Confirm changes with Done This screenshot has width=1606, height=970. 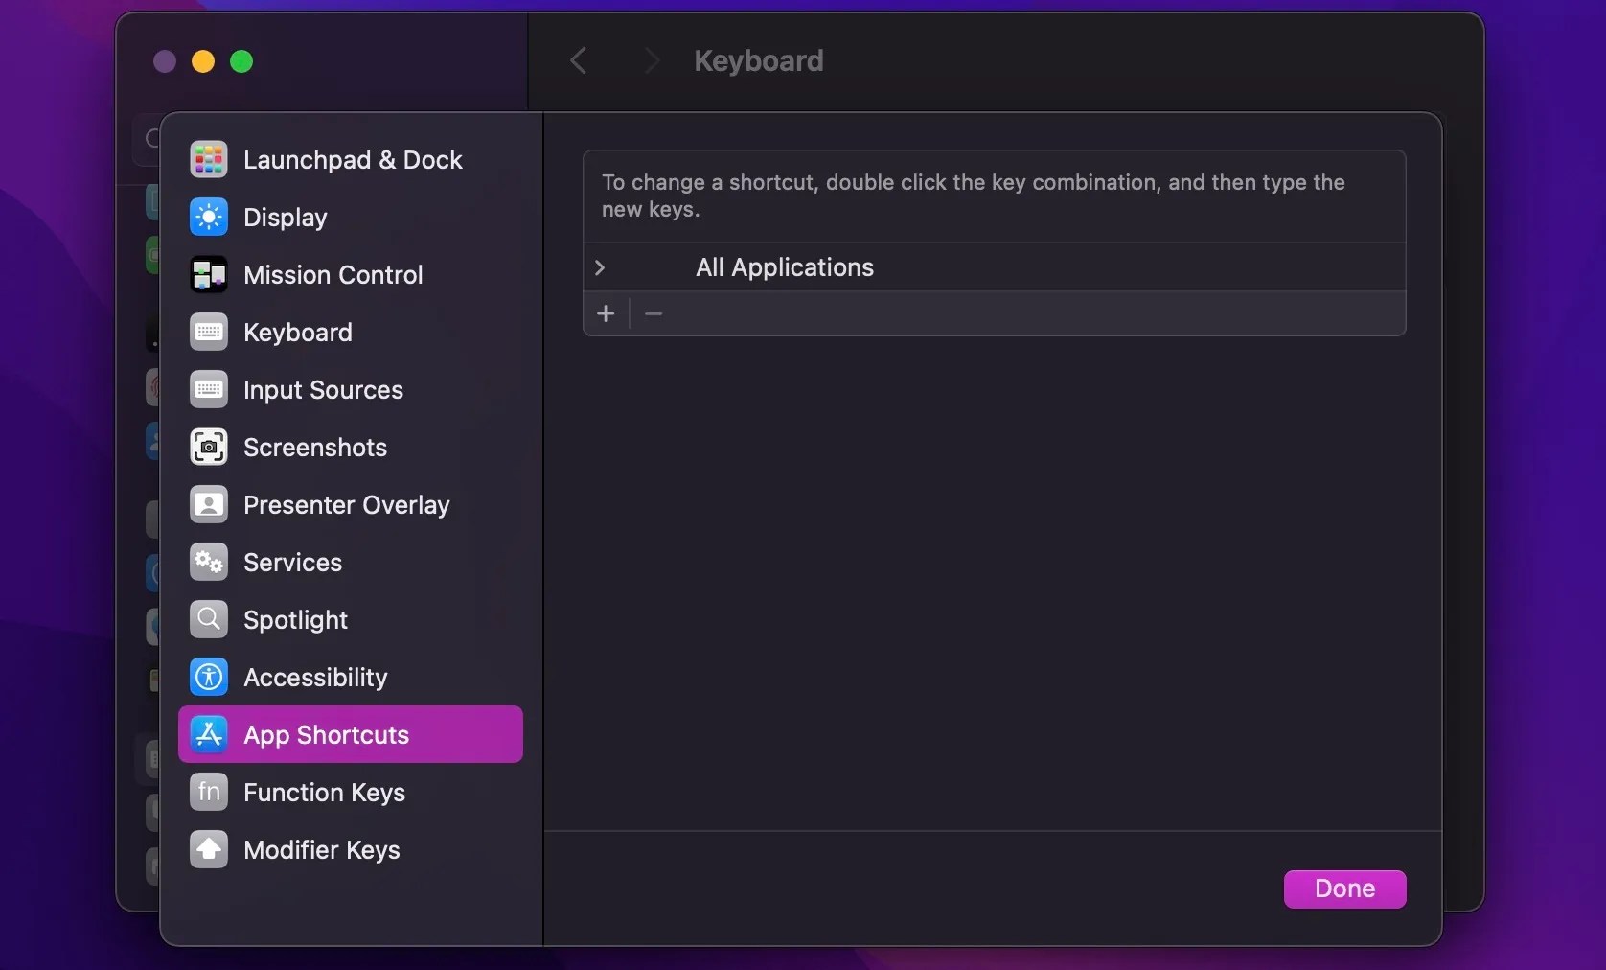(1343, 889)
